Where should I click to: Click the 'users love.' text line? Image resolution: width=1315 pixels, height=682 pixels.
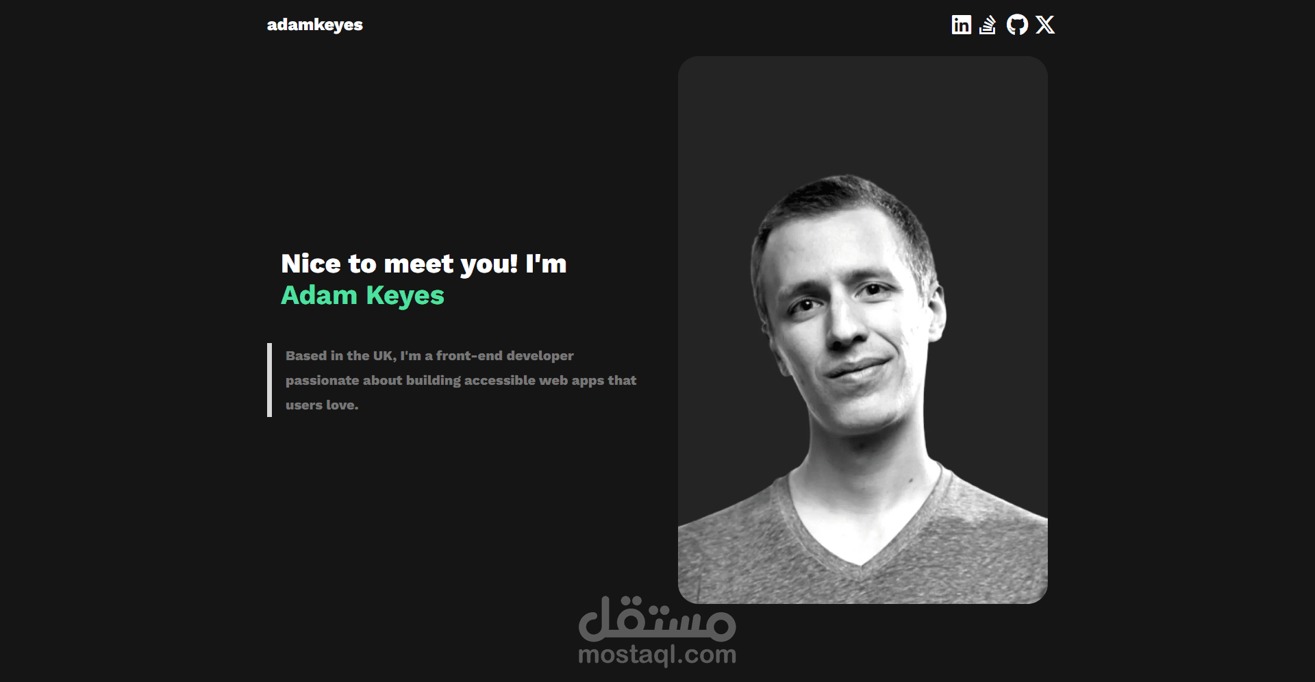(x=322, y=405)
